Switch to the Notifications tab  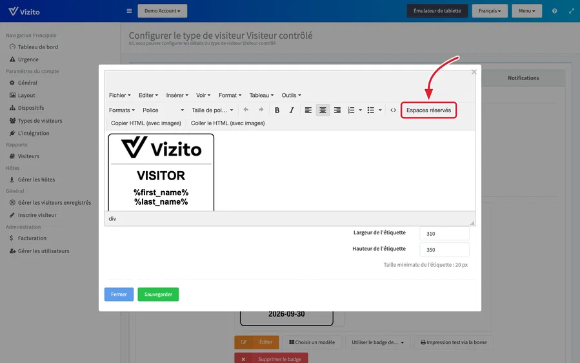pos(523,78)
